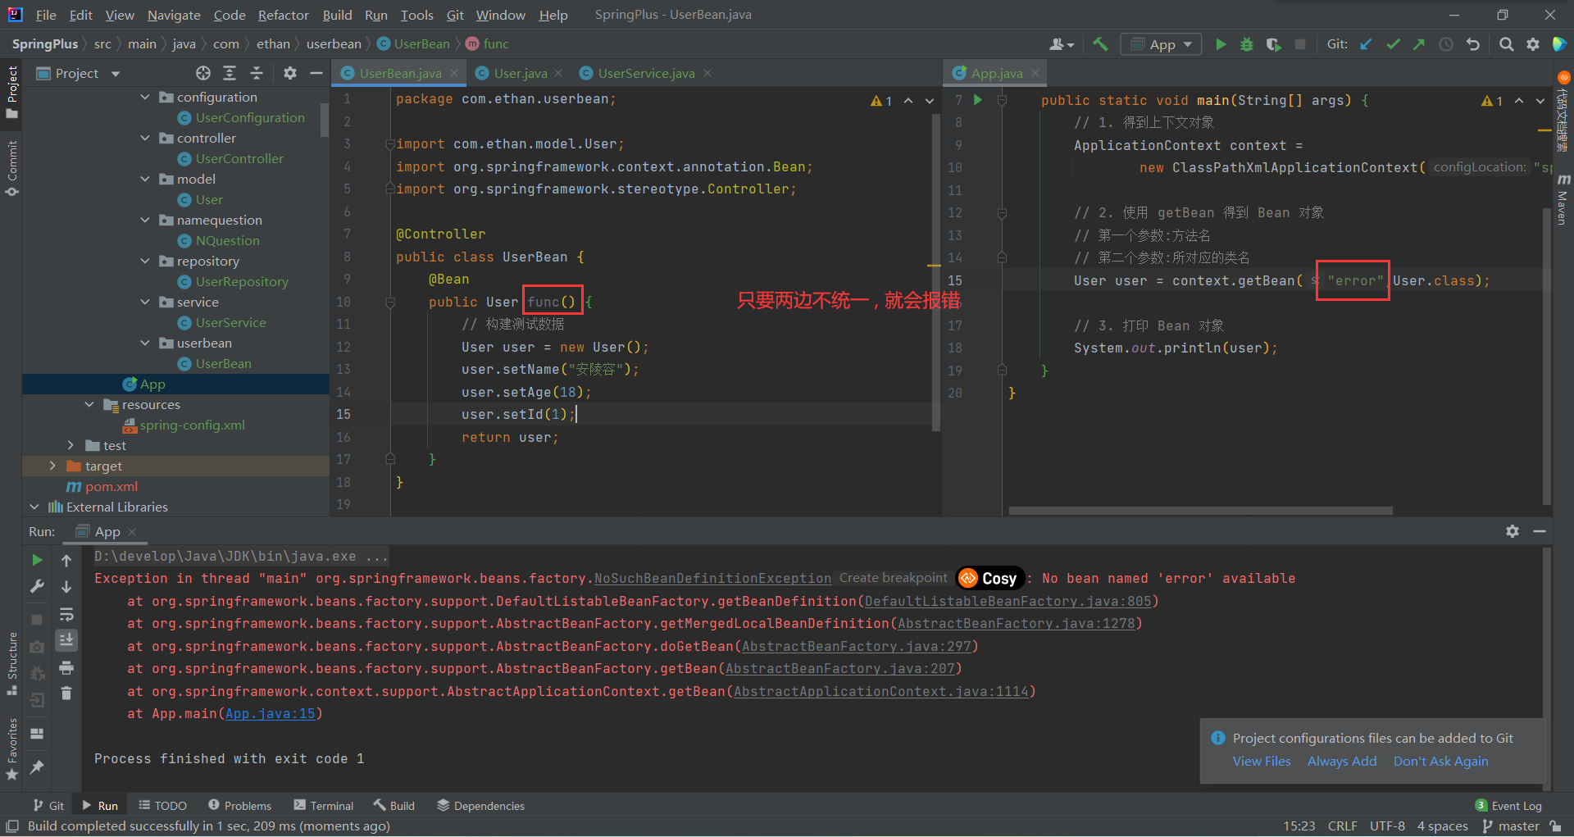Toggle Scroll to End in Run console
This screenshot has width=1574, height=837.
tap(66, 639)
